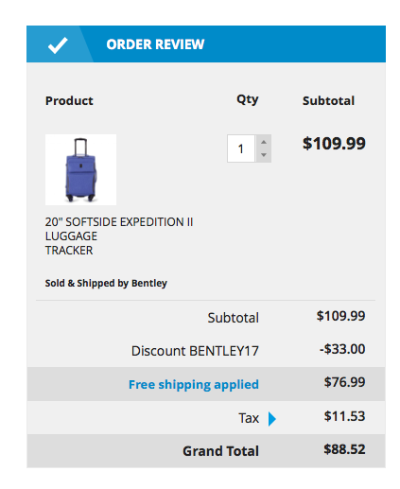Click the quantity input field showing 1
400x489 pixels.
coord(241,148)
